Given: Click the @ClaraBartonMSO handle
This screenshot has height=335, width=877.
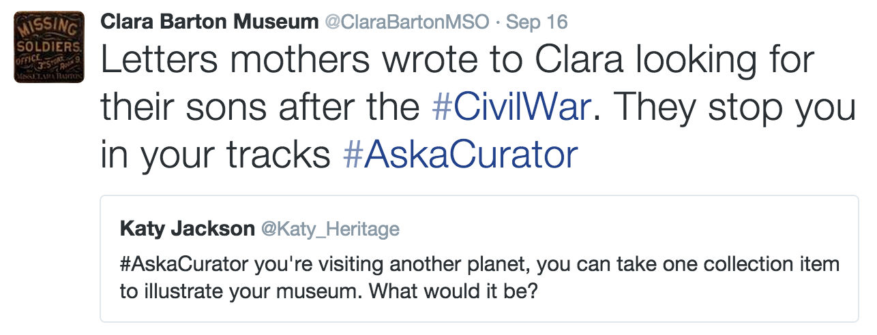Looking at the screenshot, I should click(406, 22).
